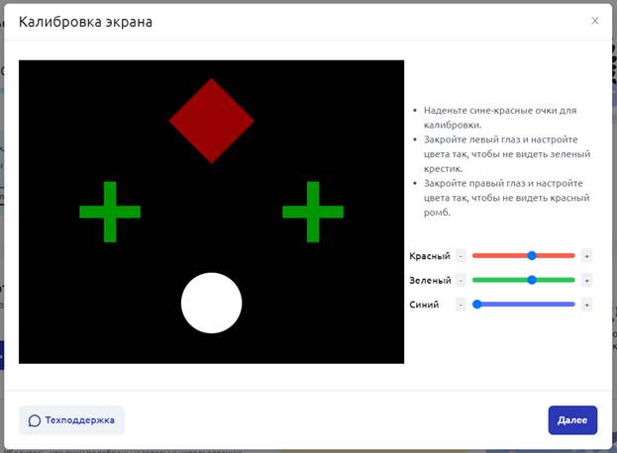
Task: Click the Красный color label
Action: click(430, 256)
